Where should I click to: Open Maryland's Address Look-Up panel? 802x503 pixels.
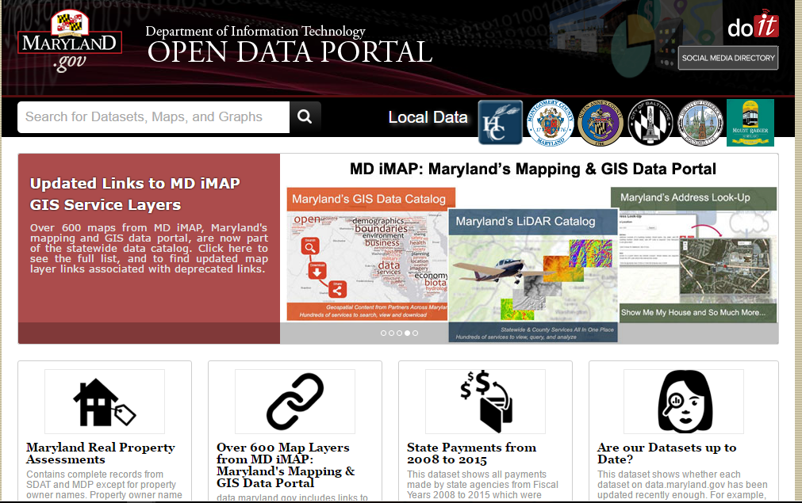click(693, 254)
